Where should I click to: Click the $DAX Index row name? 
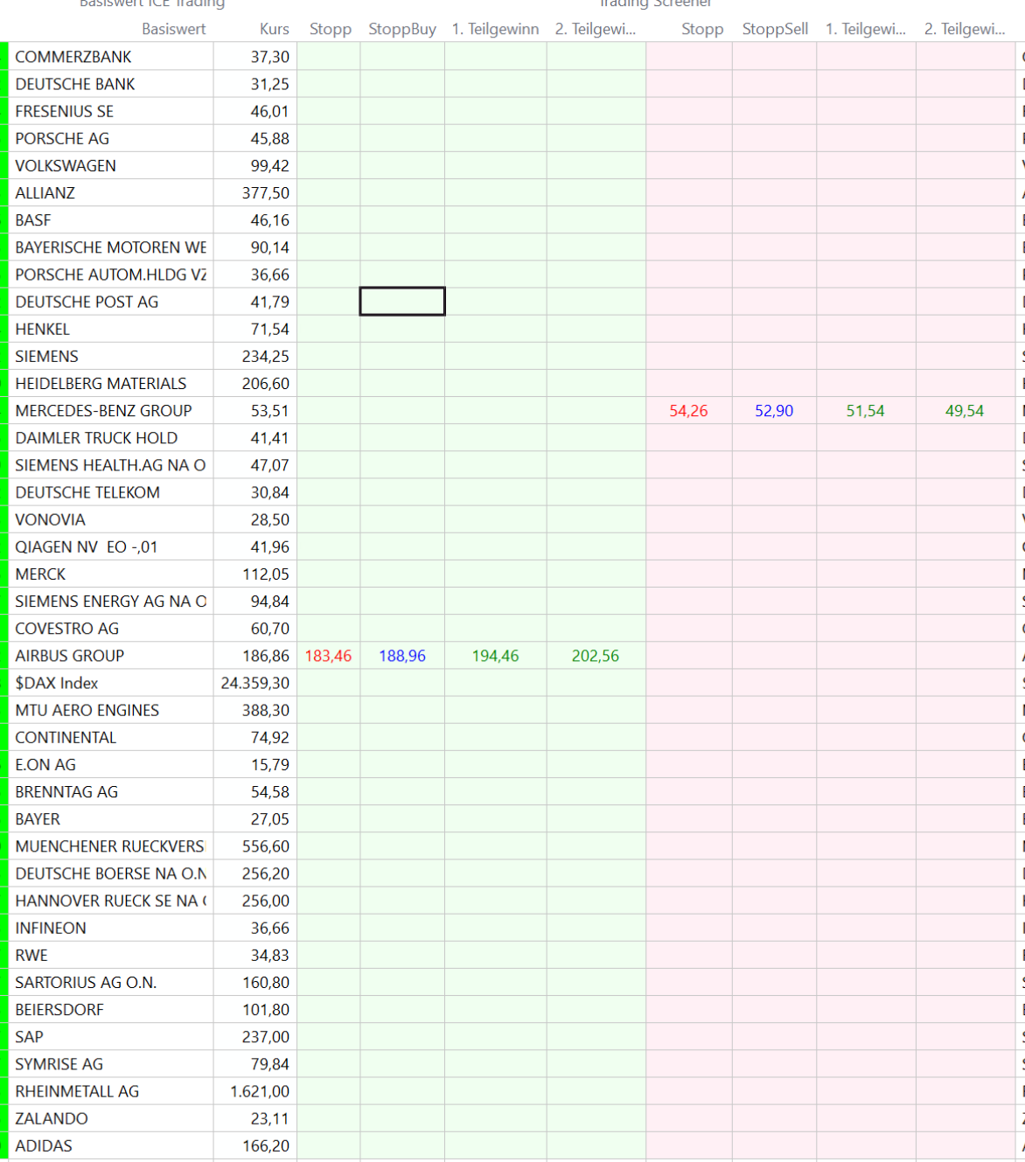57,683
